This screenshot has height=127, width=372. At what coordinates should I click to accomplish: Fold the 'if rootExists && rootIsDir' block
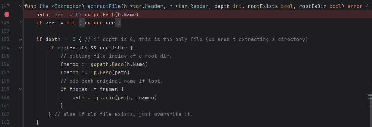20,48
